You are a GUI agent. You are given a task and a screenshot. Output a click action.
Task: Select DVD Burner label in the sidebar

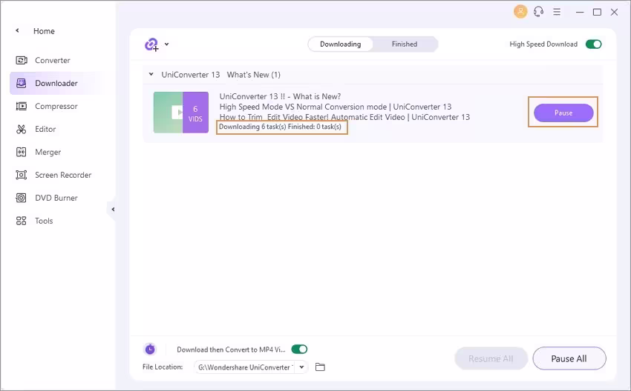pos(56,198)
